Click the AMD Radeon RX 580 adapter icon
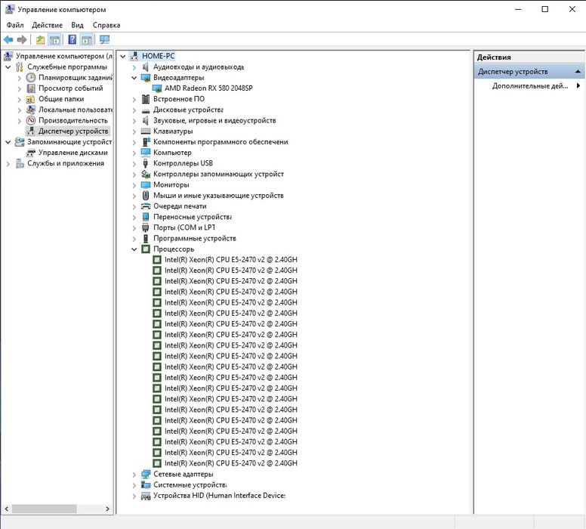This screenshot has height=529, width=586. [x=157, y=88]
